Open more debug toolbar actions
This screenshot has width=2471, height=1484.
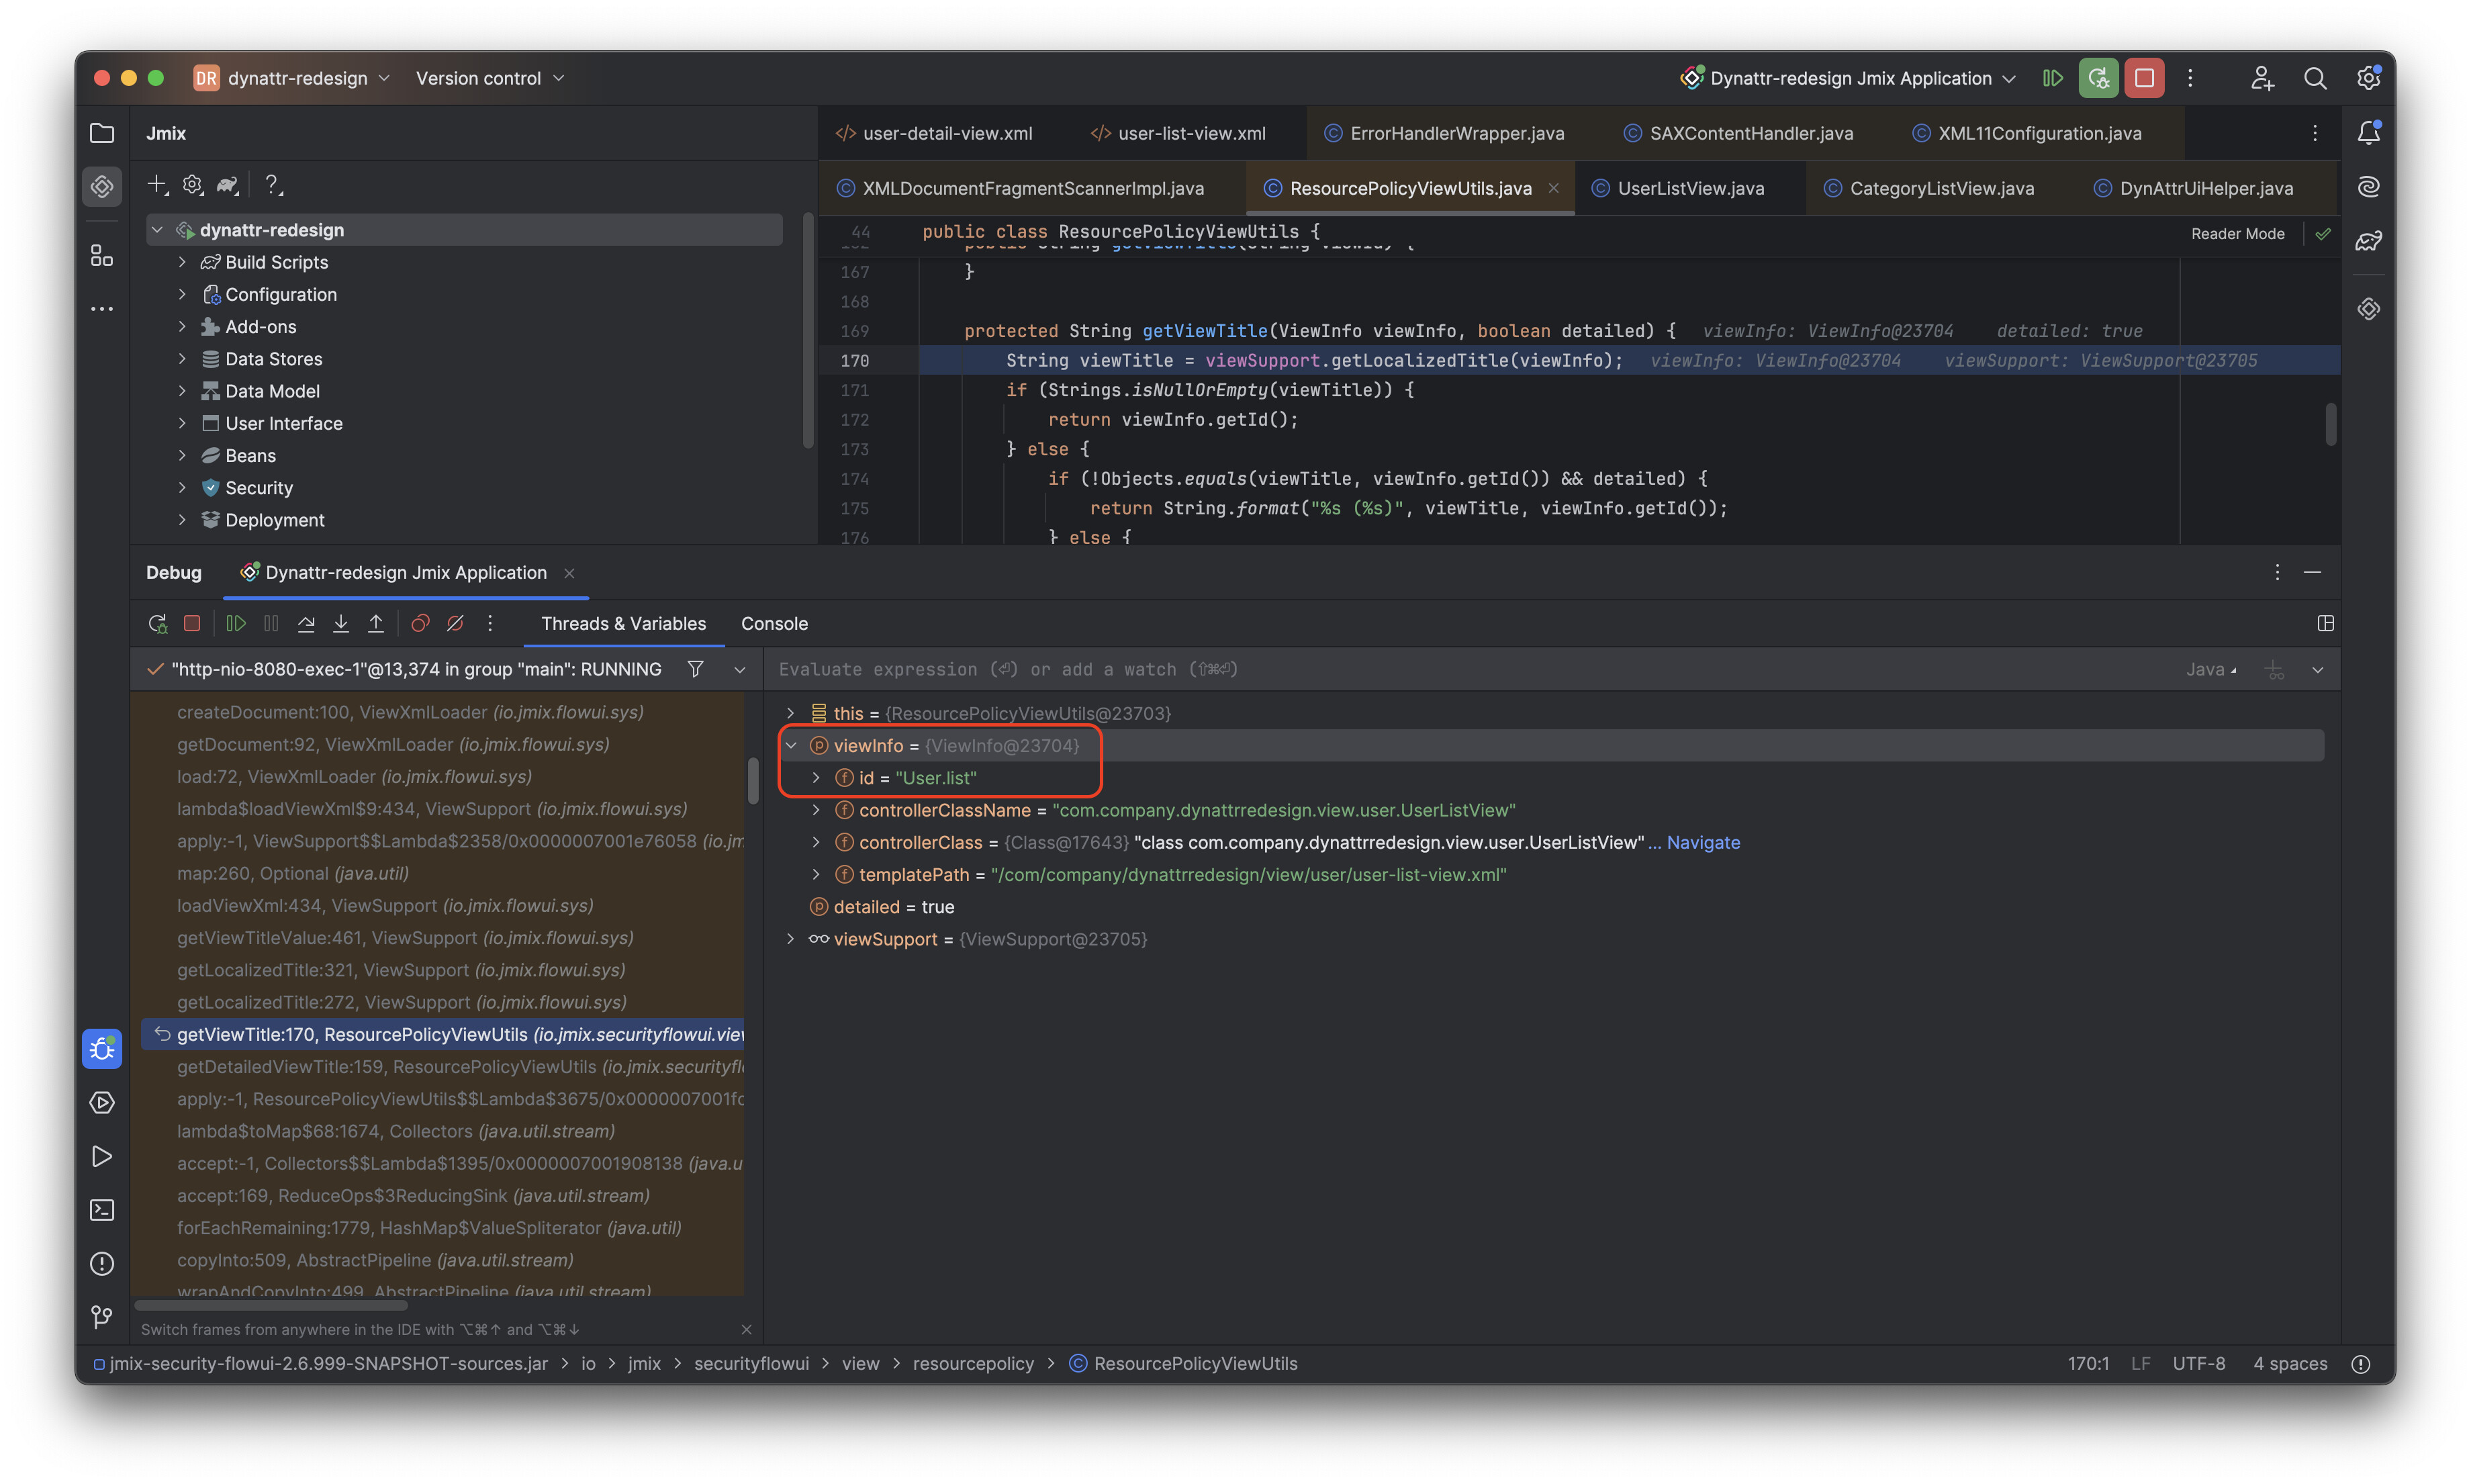tap(490, 623)
